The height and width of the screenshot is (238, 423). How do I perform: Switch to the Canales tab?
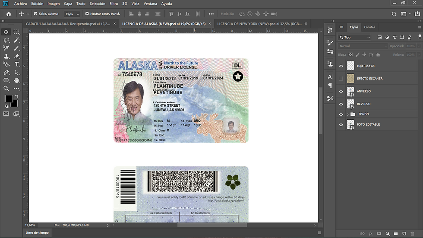369,27
